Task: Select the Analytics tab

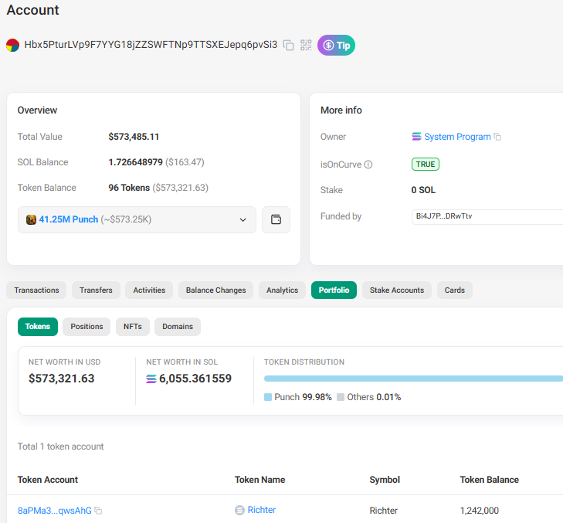Action: (x=282, y=290)
